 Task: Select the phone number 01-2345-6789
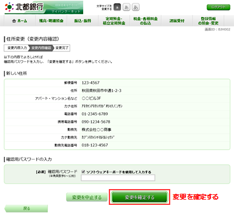click(95, 114)
